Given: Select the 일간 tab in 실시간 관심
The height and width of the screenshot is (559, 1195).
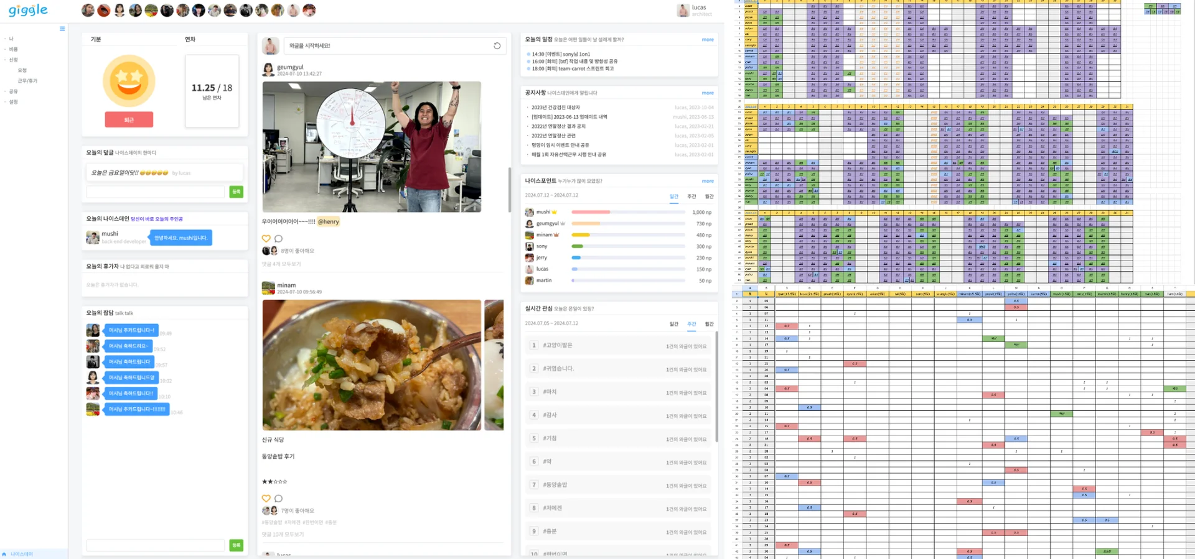Looking at the screenshot, I should click(x=673, y=324).
